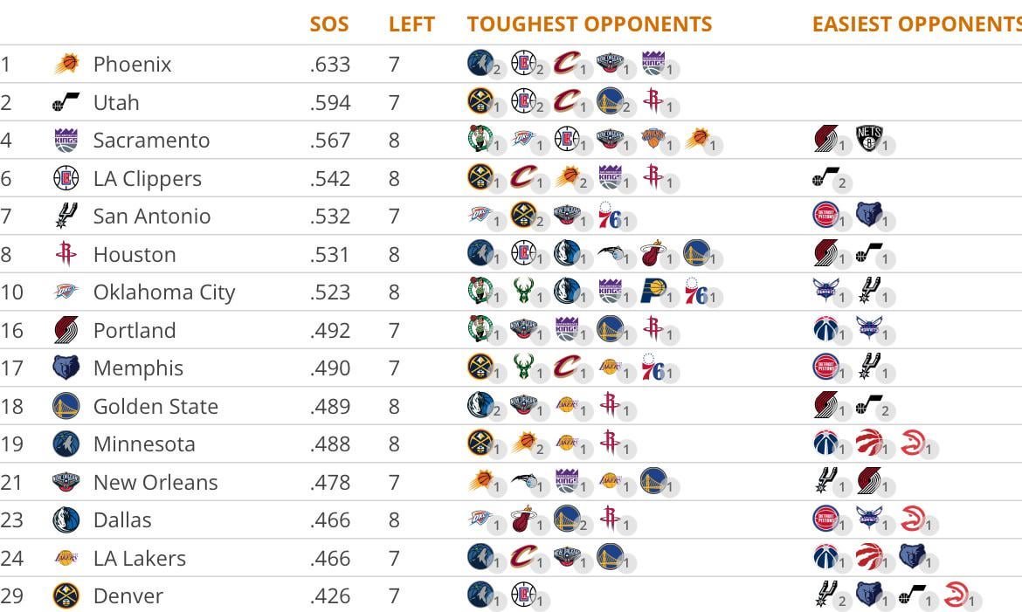Sort table by SOS column header
This screenshot has width=1022, height=612.
tap(329, 24)
